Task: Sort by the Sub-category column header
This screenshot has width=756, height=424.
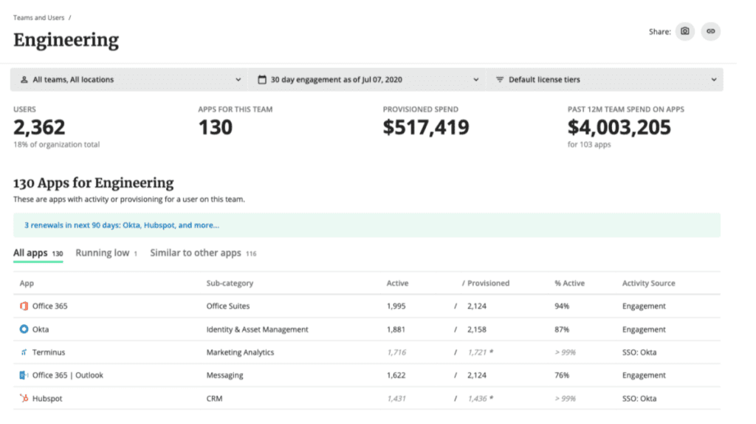Action: point(230,283)
